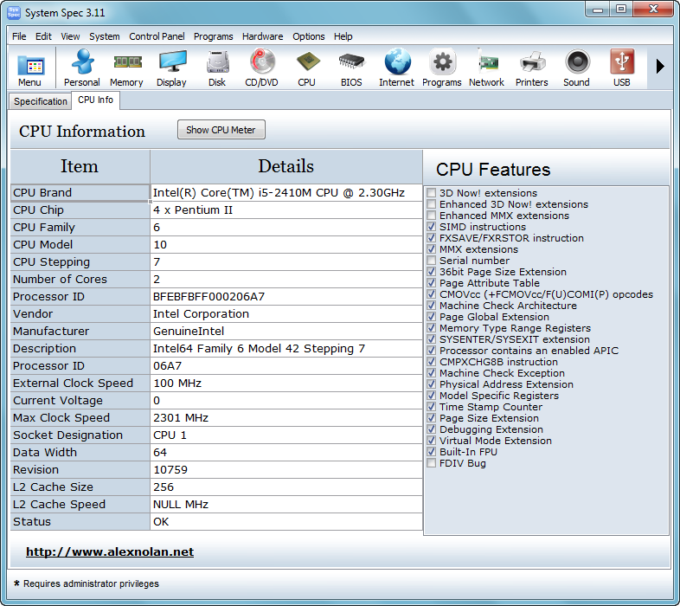The image size is (680, 606).
Task: Select the '4 x Pentium II' cell
Action: pyautogui.click(x=286, y=210)
